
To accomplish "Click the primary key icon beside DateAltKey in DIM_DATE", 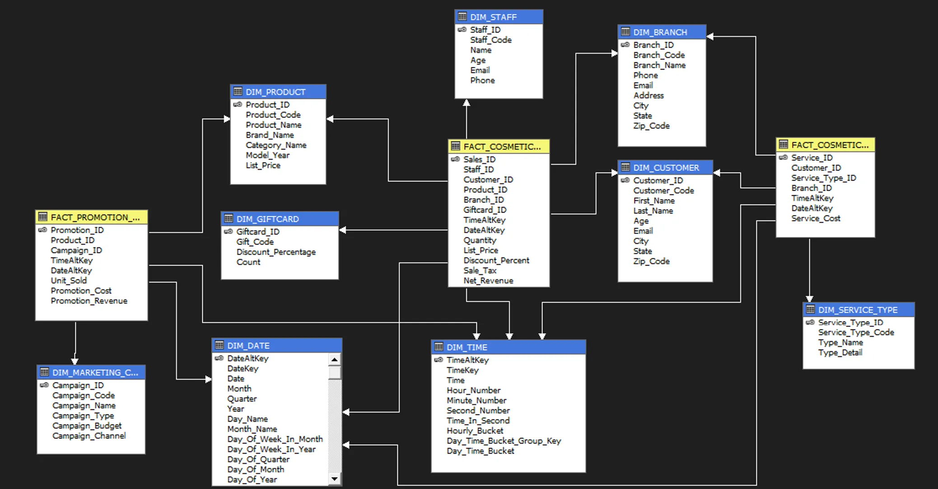I will click(x=219, y=358).
